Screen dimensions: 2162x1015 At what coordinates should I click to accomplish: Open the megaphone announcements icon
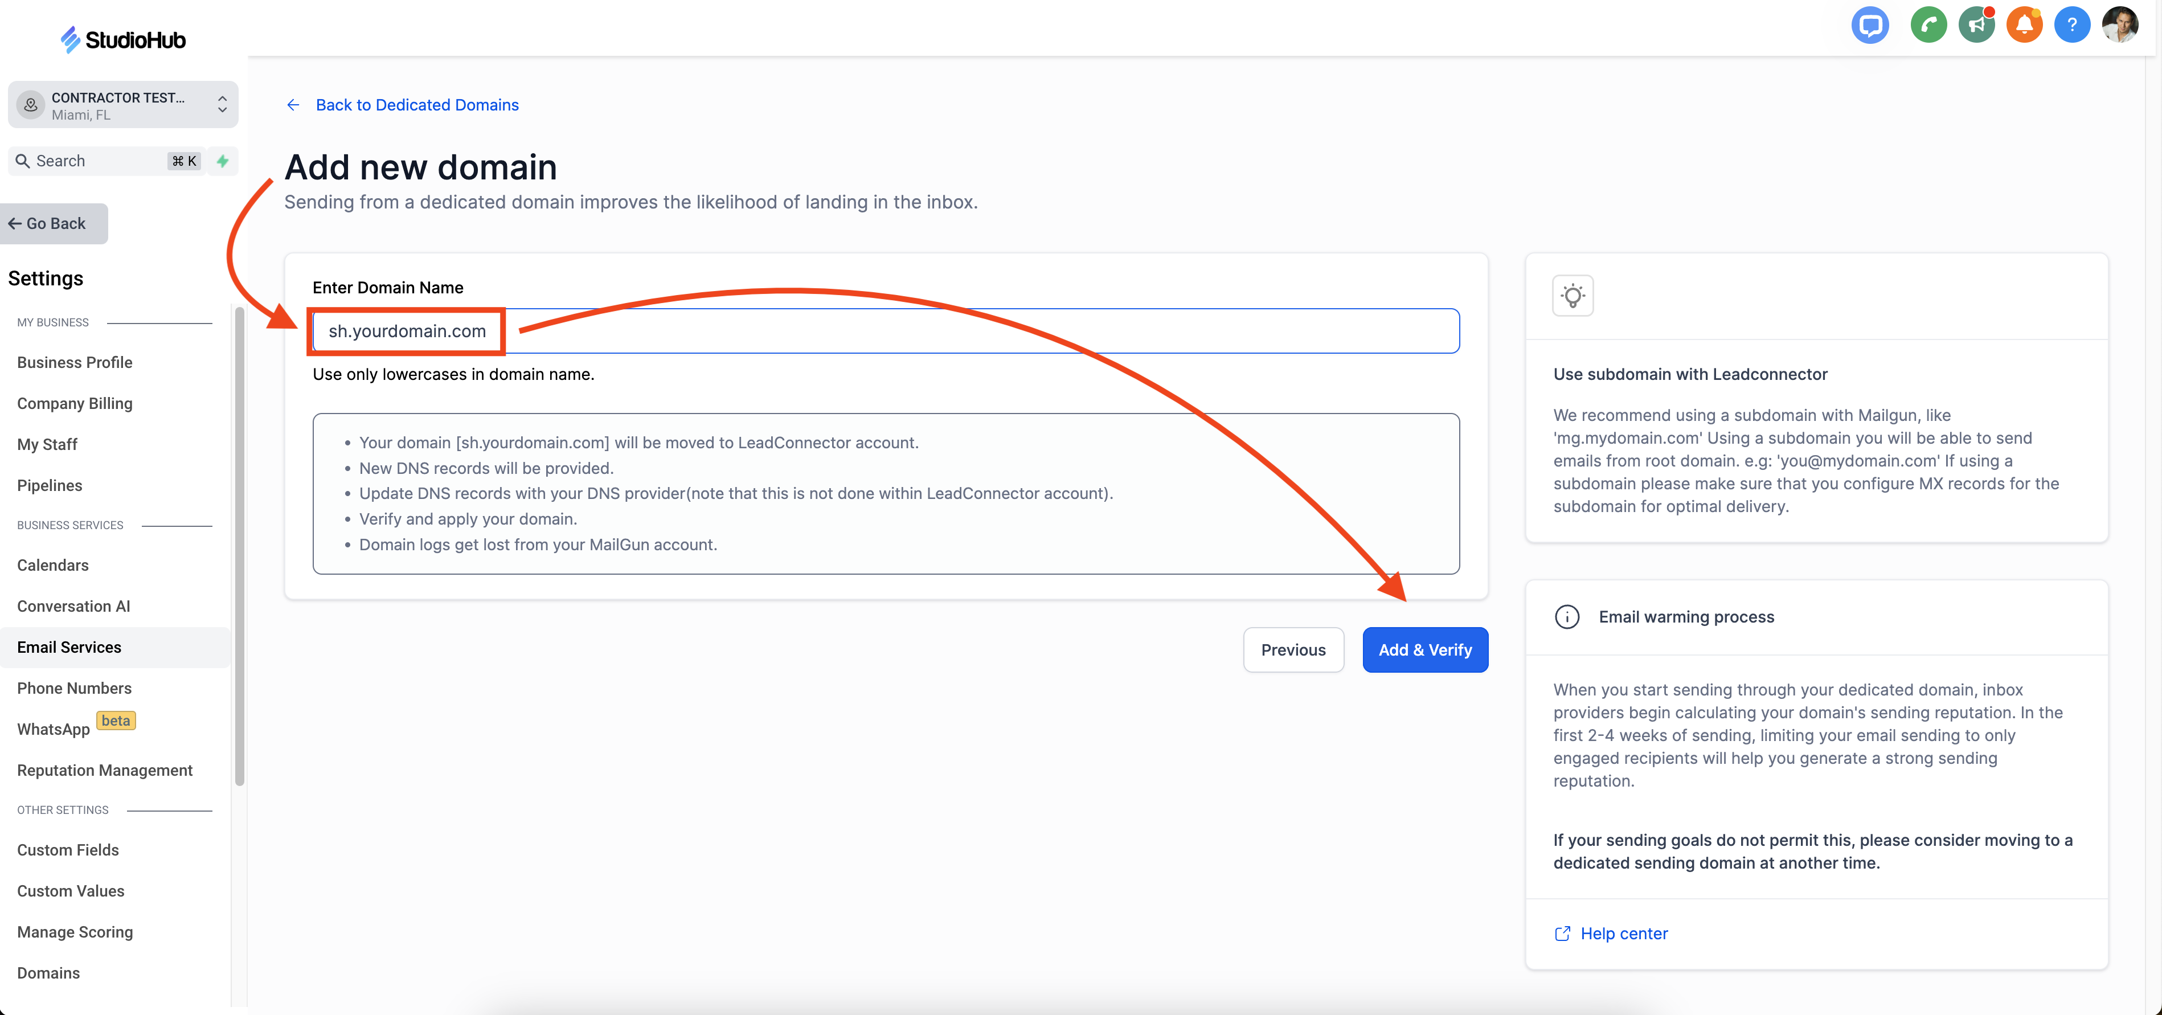(1976, 25)
